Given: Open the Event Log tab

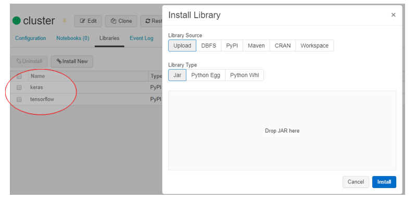Looking at the screenshot, I should (x=142, y=38).
